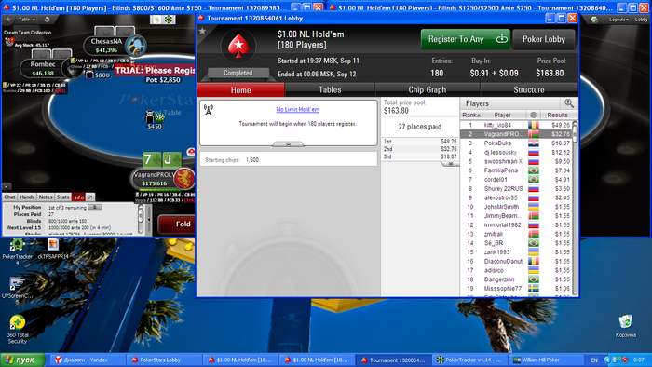Viewport: 652px width, 367px height.
Task: Expand the prize payout list arrow
Action: point(450,164)
